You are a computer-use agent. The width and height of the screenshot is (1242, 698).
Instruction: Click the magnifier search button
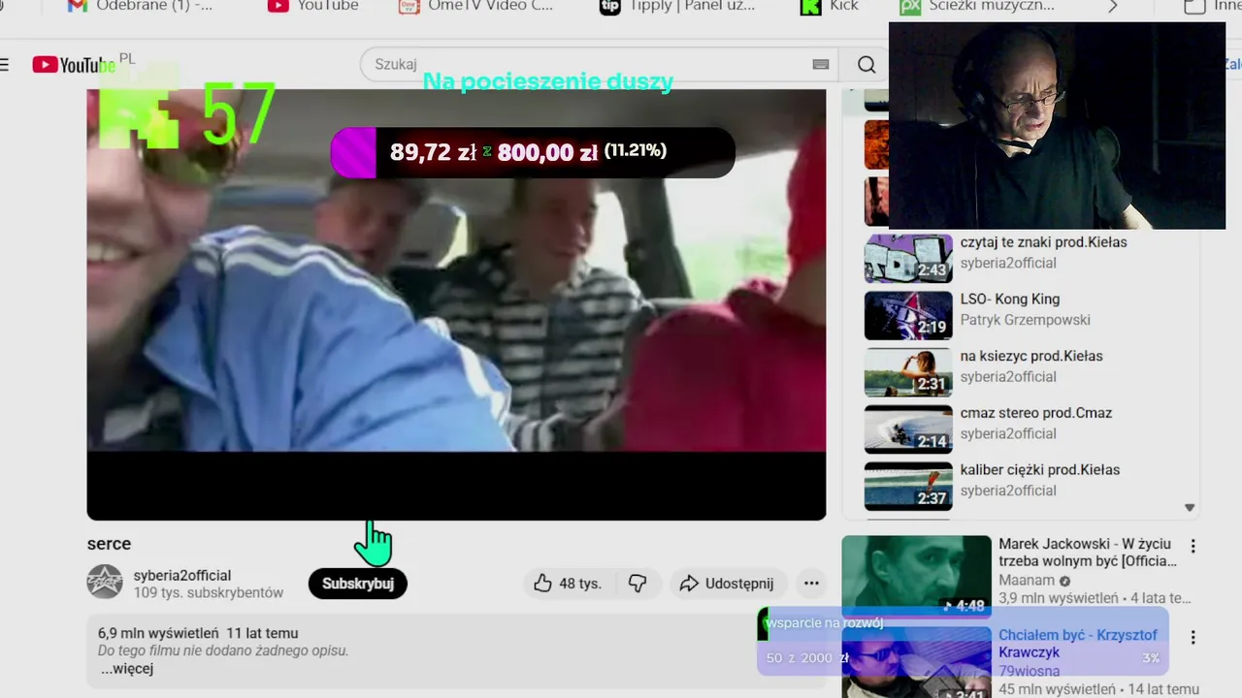pos(866,65)
